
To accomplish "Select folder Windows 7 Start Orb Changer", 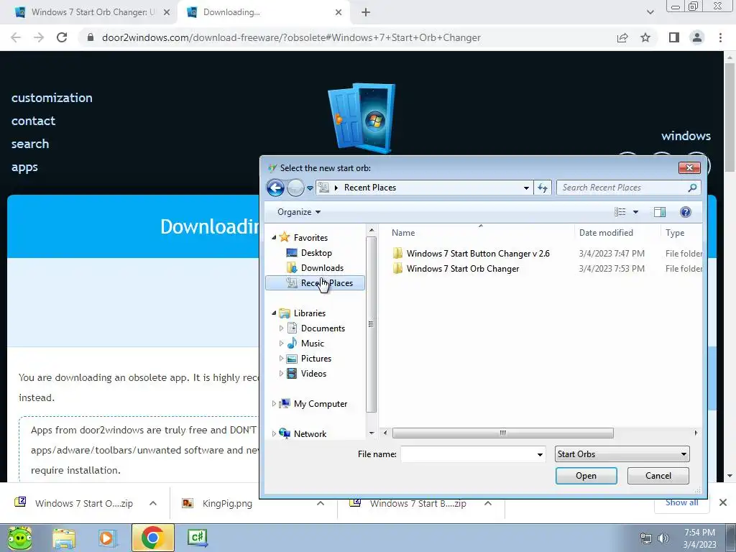I will pos(463,269).
